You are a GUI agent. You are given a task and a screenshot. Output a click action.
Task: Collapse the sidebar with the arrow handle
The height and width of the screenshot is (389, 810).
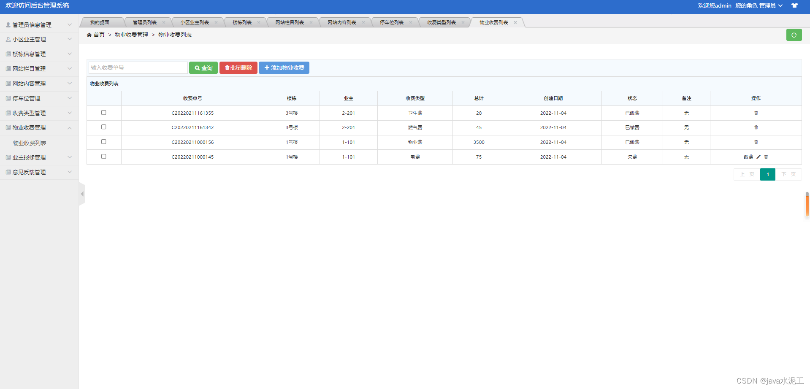click(82, 194)
